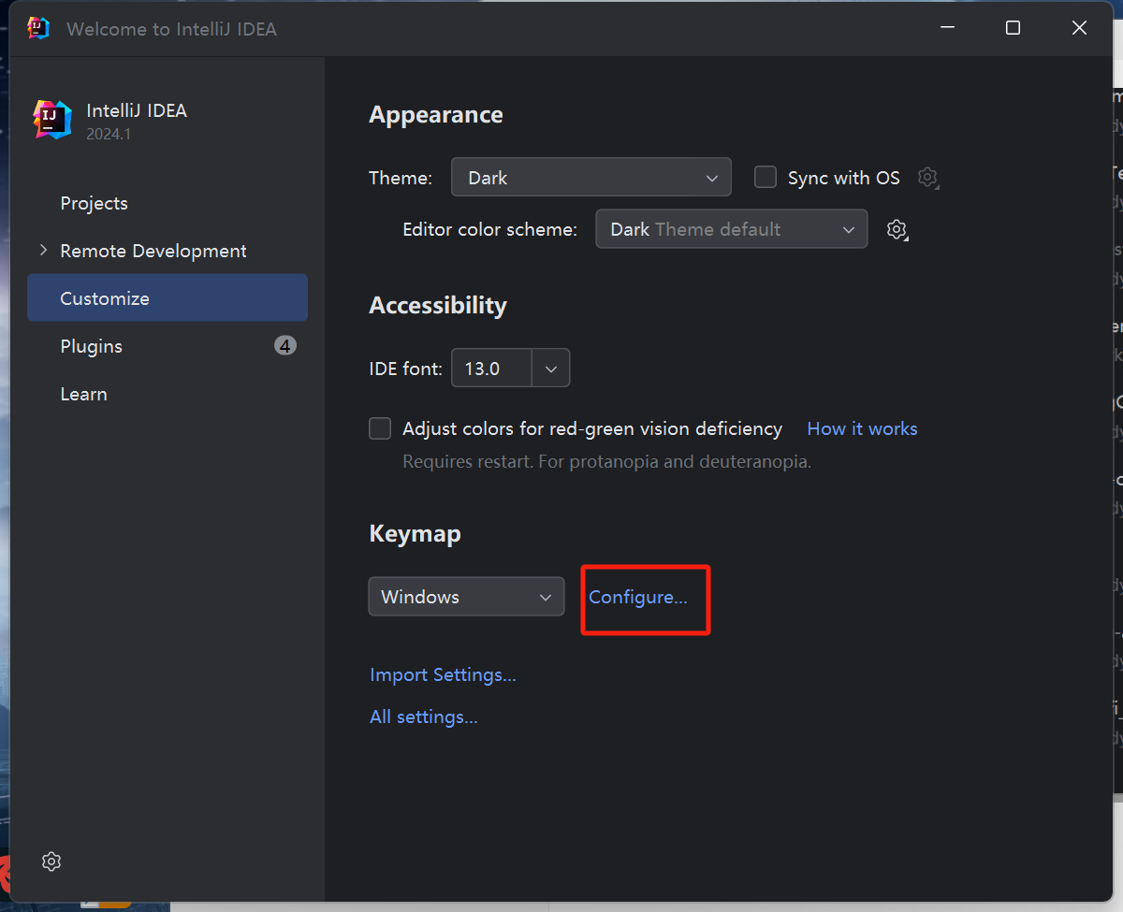This screenshot has height=912, width=1123.
Task: Open the options gear at sidebar bottom
Action: point(51,861)
